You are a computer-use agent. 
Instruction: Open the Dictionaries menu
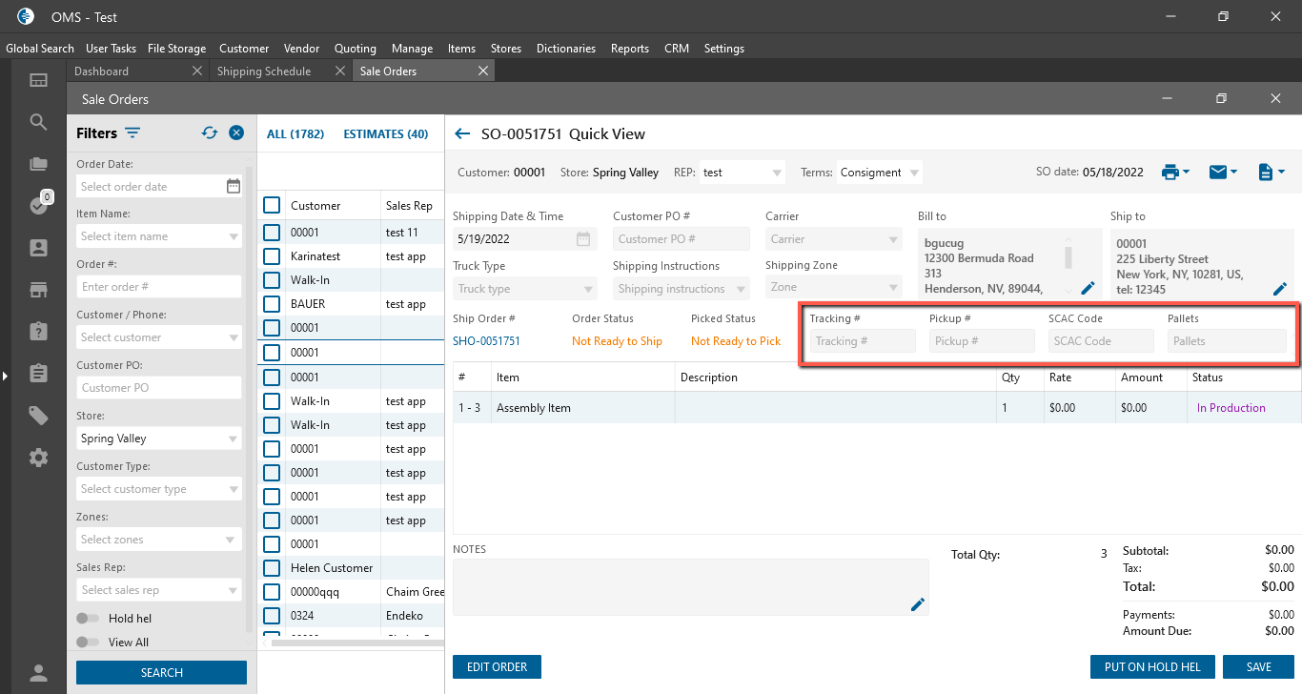565,49
